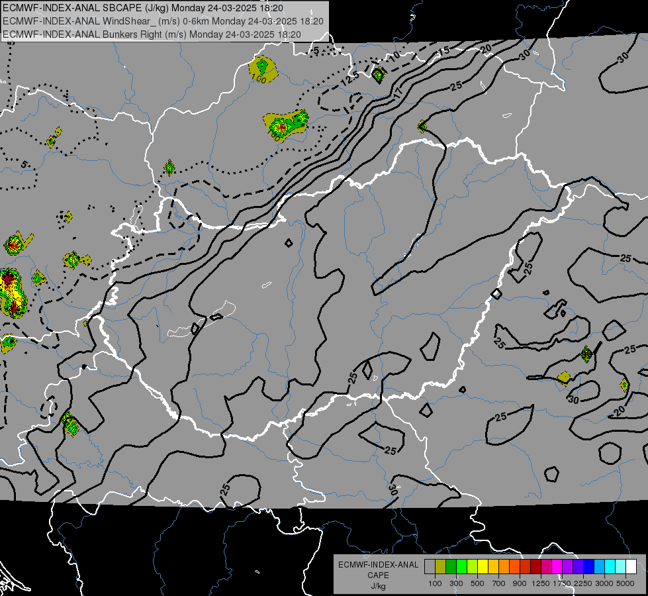Click the 12.5 contour label
648x596 pixels.
349,79
